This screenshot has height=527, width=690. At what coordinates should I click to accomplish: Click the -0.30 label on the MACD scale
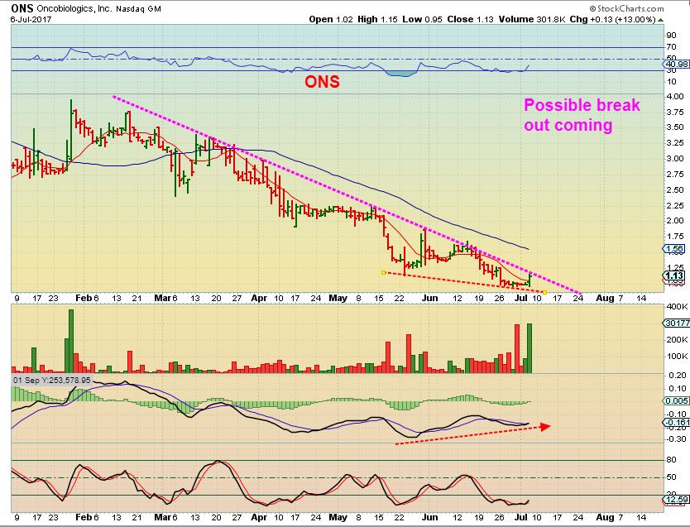675,439
